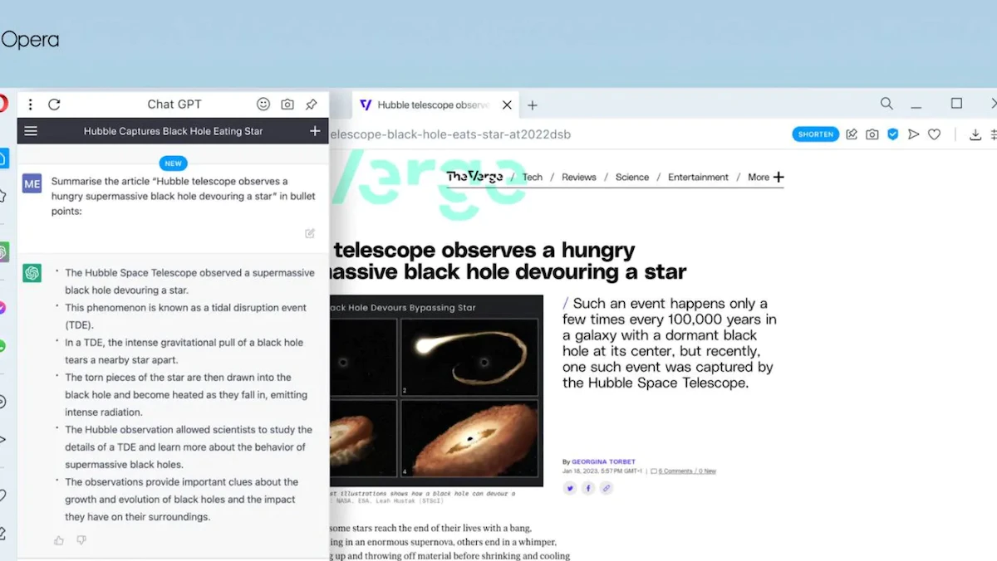This screenshot has height=561, width=997.
Task: Click the smiley face icon in Chat GPT panel
Action: [263, 105]
